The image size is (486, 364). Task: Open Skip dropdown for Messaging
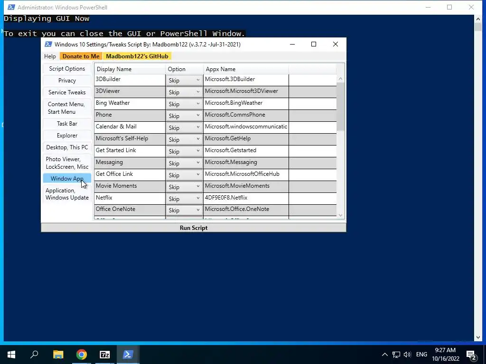click(184, 163)
